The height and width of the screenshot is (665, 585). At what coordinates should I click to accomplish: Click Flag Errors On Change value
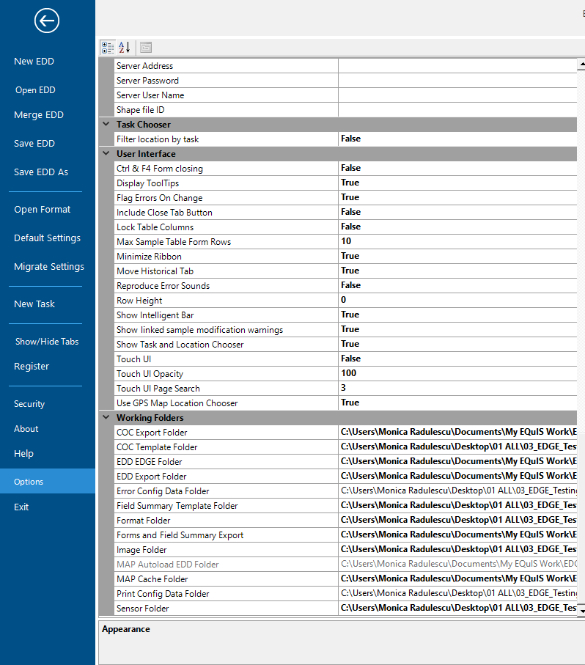coord(457,198)
